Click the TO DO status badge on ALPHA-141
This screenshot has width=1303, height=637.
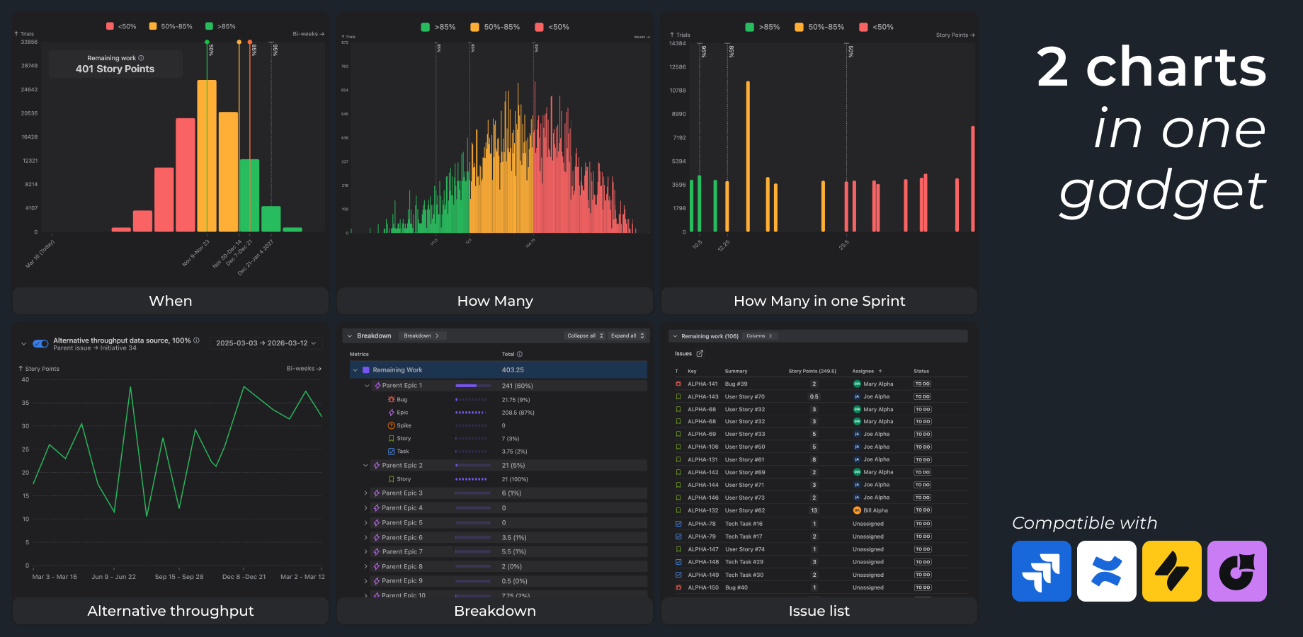pyautogui.click(x=923, y=384)
